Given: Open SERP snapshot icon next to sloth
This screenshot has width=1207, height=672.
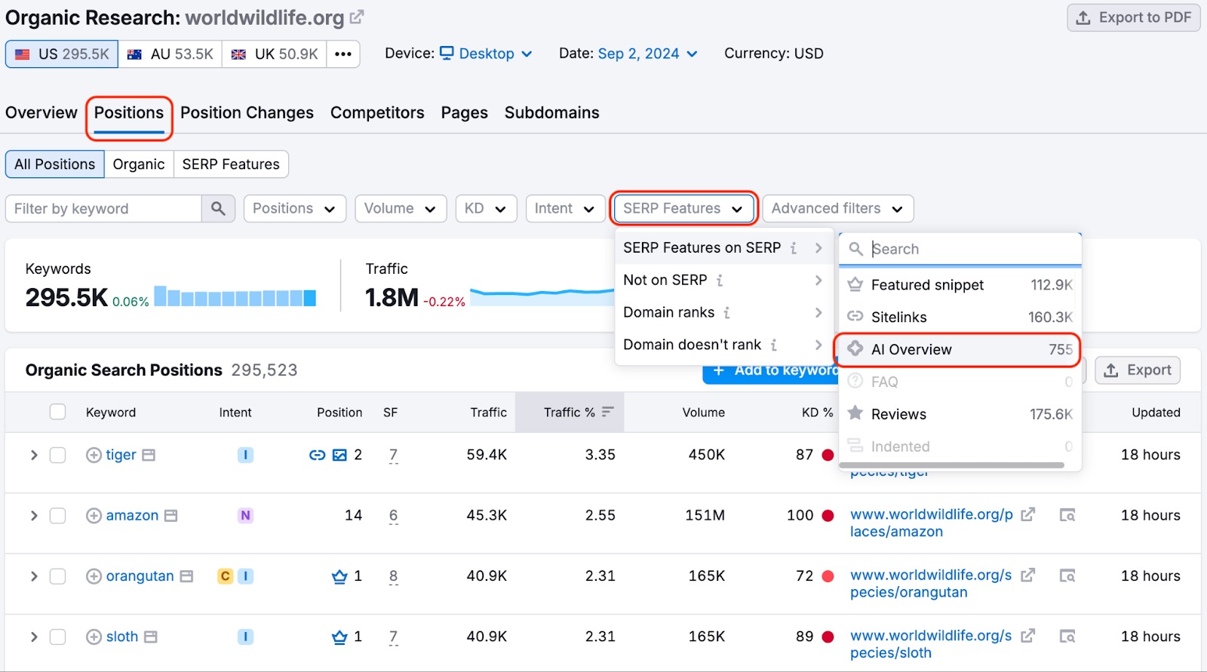Looking at the screenshot, I should click(x=151, y=637).
